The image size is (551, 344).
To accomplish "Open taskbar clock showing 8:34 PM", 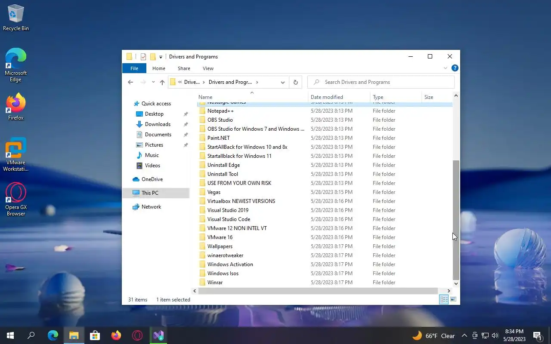I will 514,335.
